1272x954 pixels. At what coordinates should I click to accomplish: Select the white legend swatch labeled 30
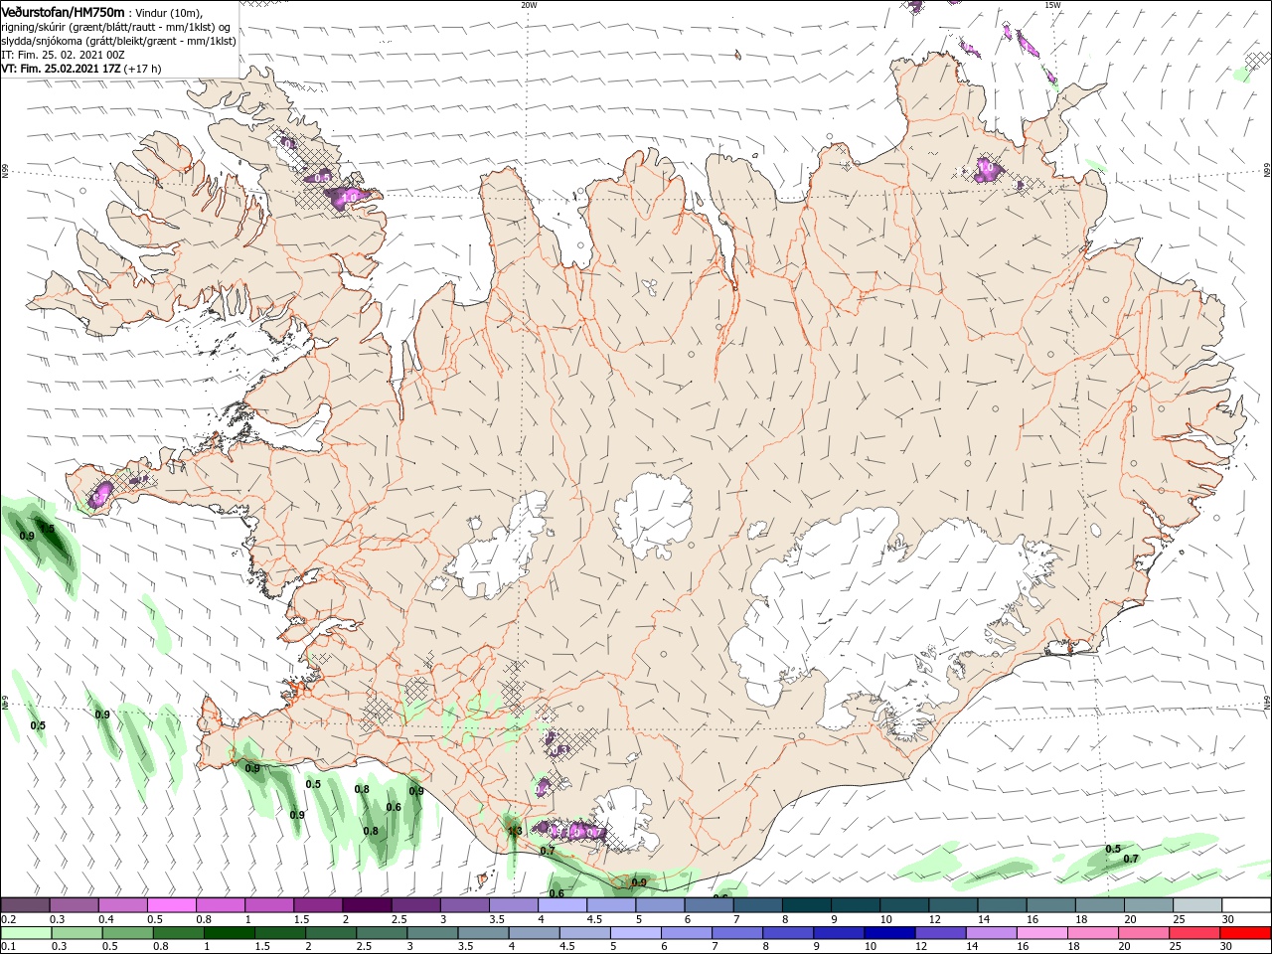pyautogui.click(x=1246, y=905)
